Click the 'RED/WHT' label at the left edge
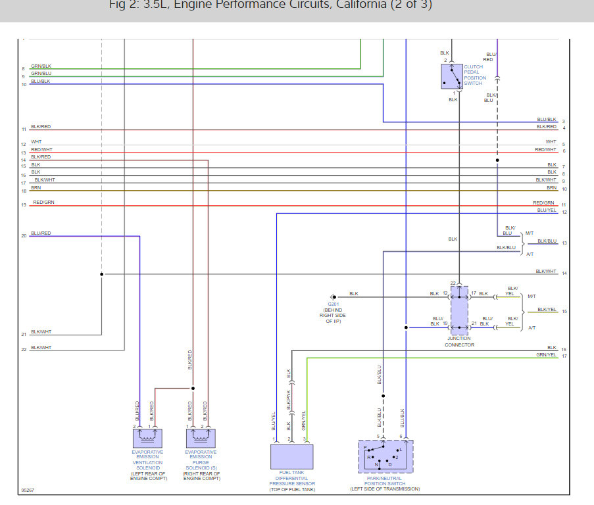Viewport: 594px width, 505px height. pos(41,149)
